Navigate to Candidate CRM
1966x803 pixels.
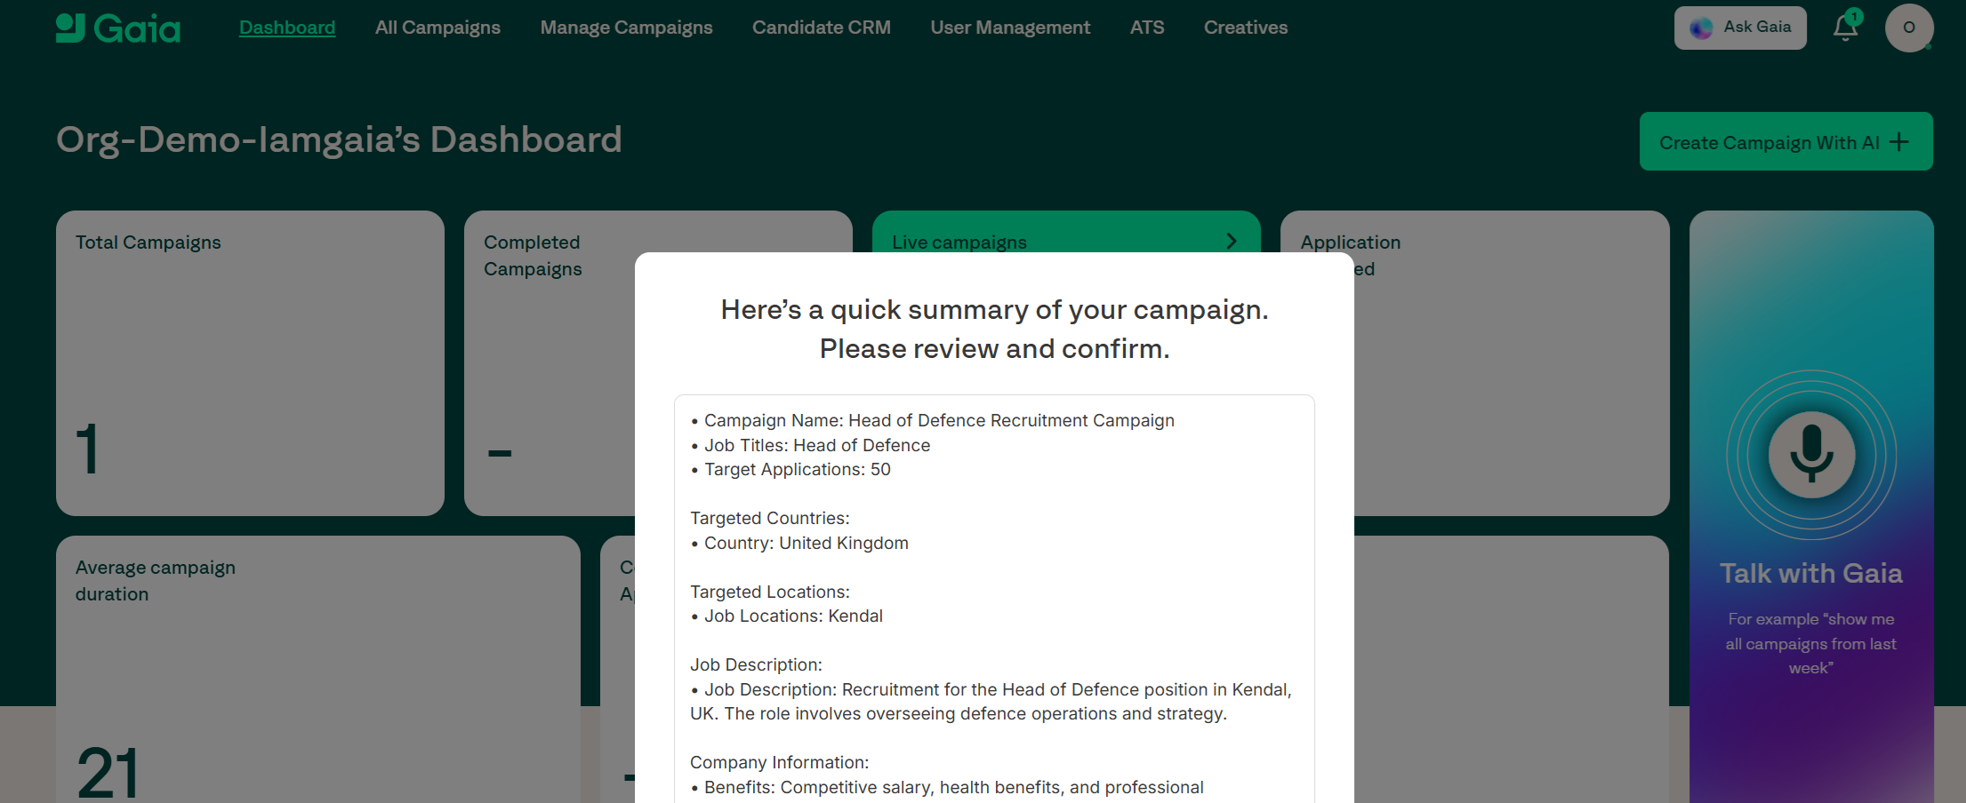821,28
